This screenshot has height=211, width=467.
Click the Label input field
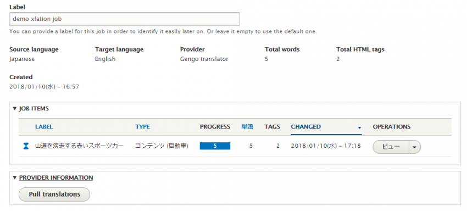(x=125, y=19)
